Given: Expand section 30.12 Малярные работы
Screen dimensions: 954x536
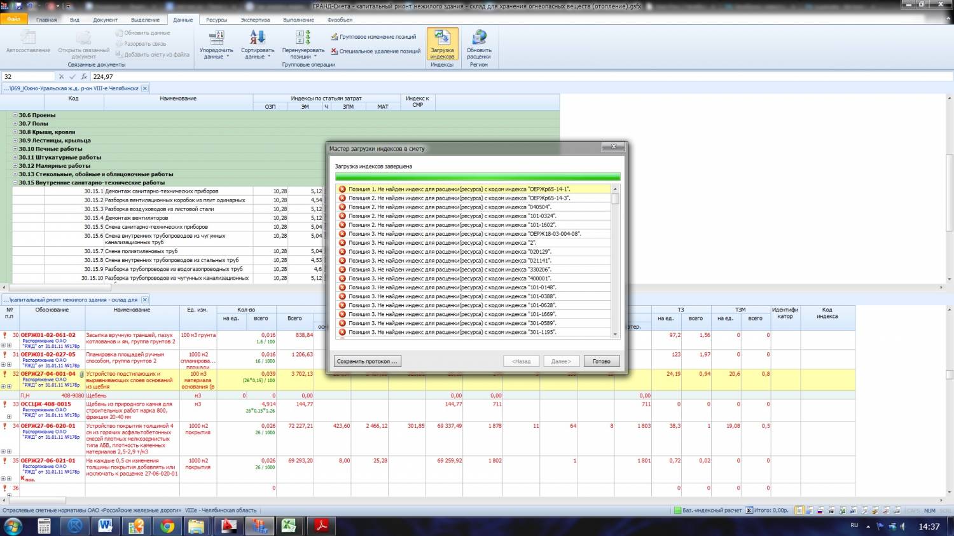Looking at the screenshot, I should point(15,166).
